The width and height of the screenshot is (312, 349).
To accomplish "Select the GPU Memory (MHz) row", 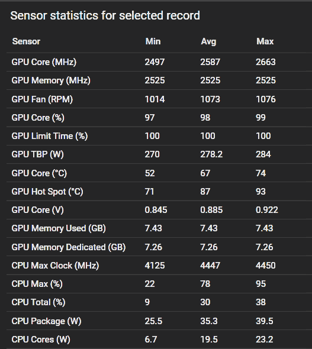I will pyautogui.click(x=159, y=80).
